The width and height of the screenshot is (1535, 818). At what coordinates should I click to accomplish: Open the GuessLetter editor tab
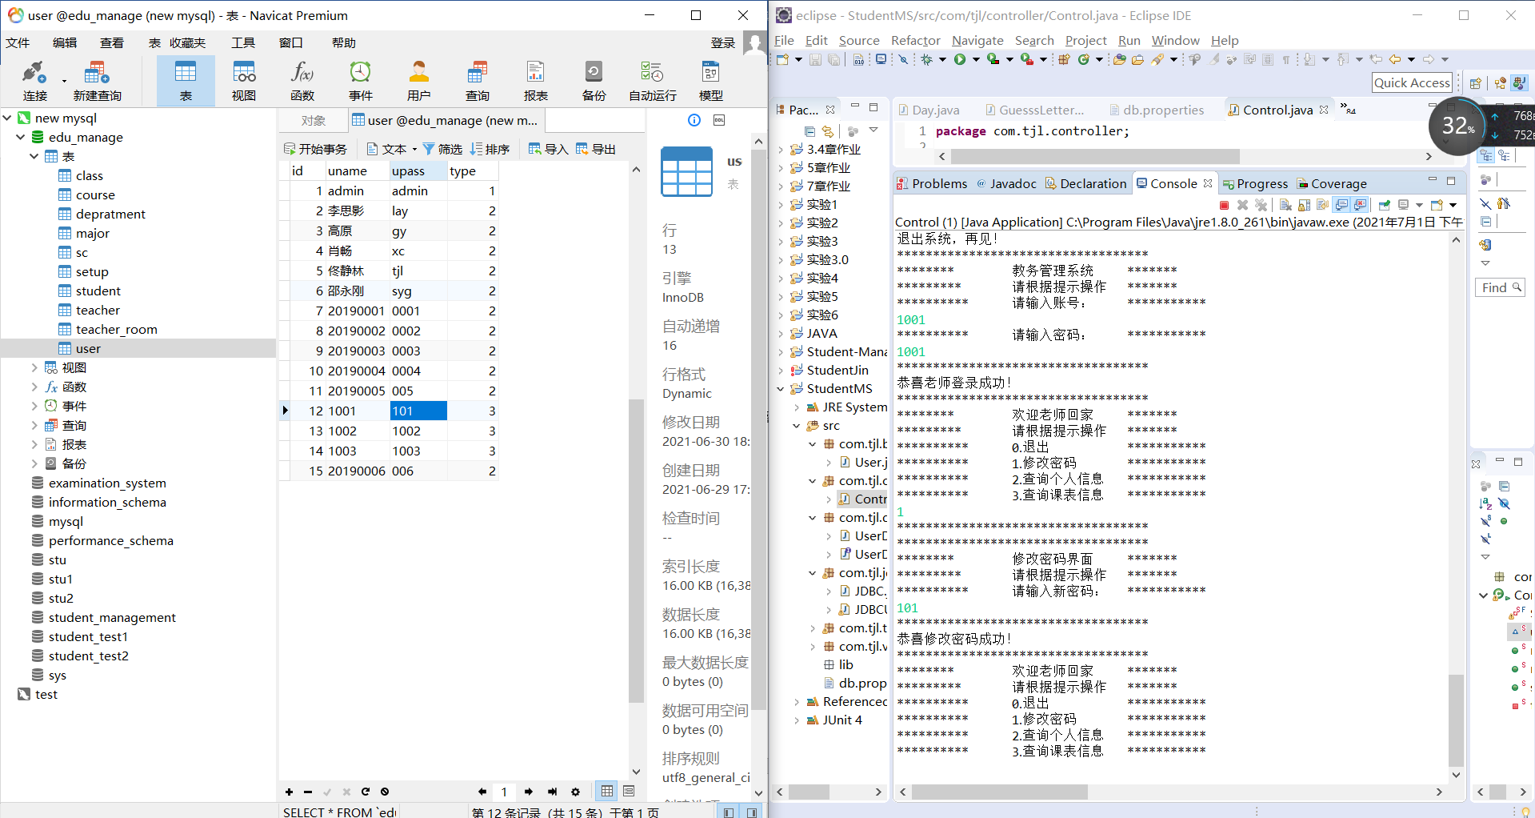[x=1034, y=110]
